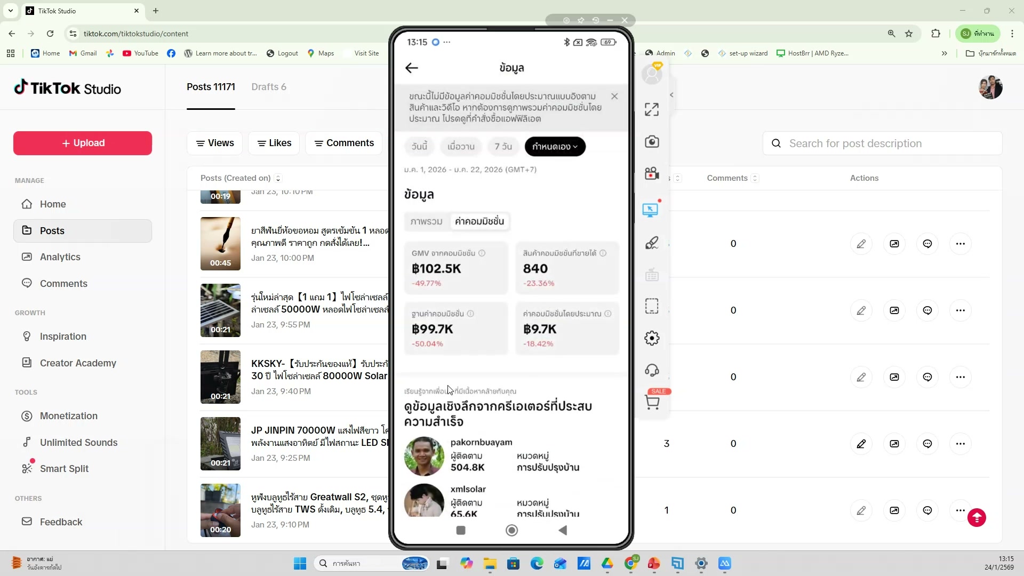Screen dimensions: 1024x576
Task: Switch to the ภาพรวม overview tab
Action: point(426,221)
